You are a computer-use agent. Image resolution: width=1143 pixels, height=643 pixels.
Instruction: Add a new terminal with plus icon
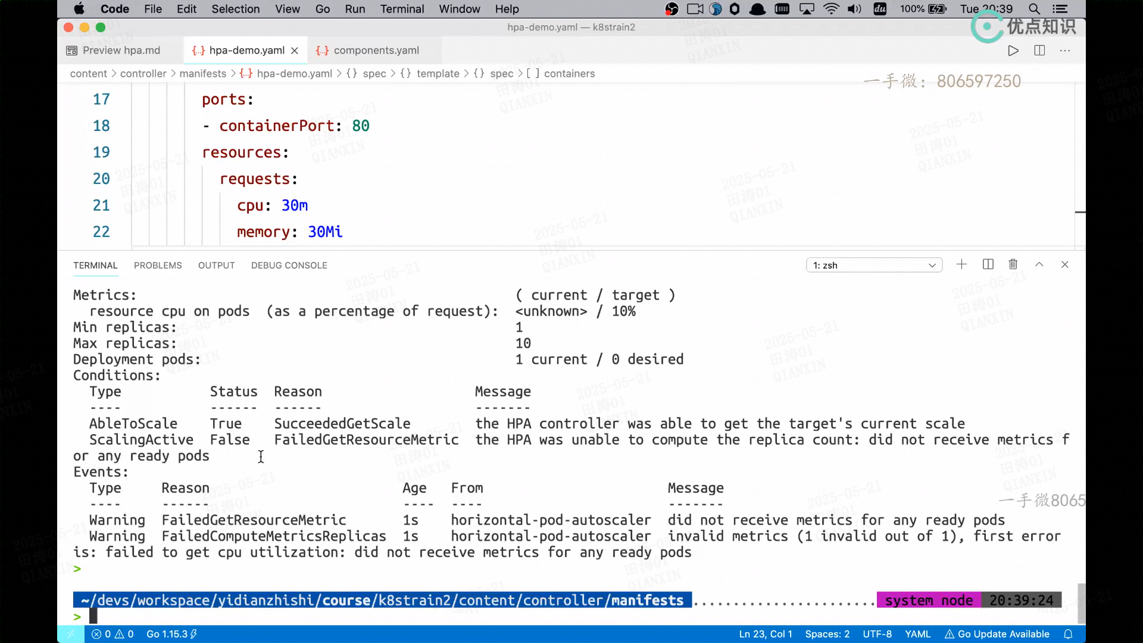(x=961, y=264)
